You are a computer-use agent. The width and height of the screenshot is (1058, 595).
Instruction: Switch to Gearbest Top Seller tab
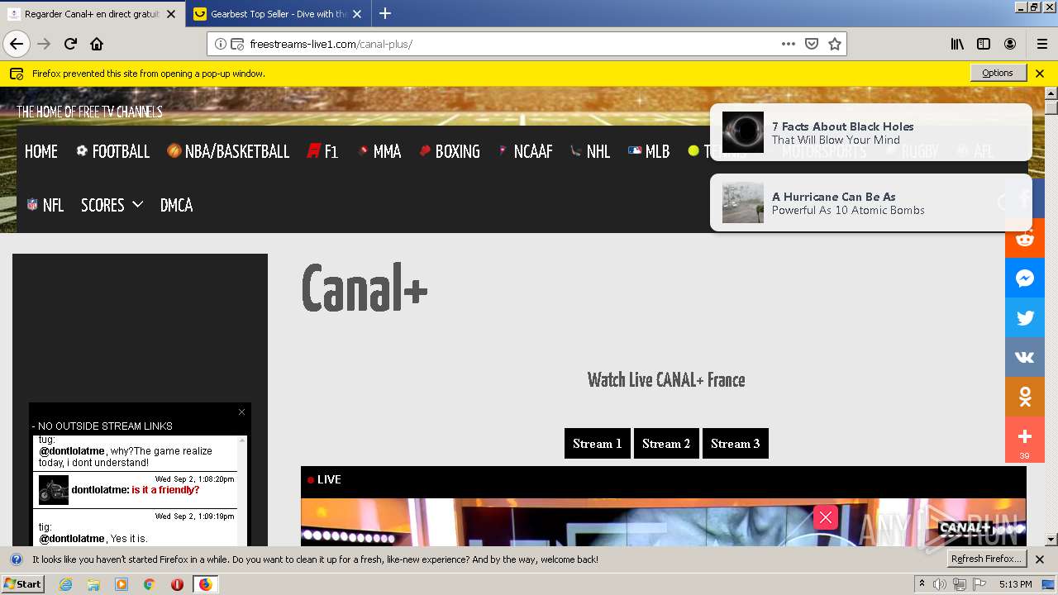[x=279, y=14]
